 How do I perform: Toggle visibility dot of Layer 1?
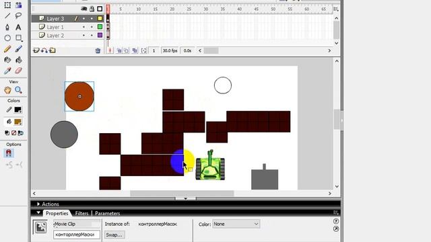pyautogui.click(x=84, y=27)
